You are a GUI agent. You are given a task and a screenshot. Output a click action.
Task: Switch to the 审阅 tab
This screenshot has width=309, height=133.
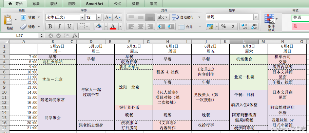click(154, 4)
